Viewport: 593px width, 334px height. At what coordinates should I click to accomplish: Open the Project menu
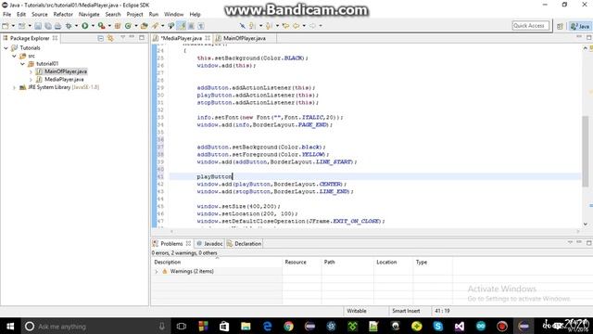click(134, 15)
